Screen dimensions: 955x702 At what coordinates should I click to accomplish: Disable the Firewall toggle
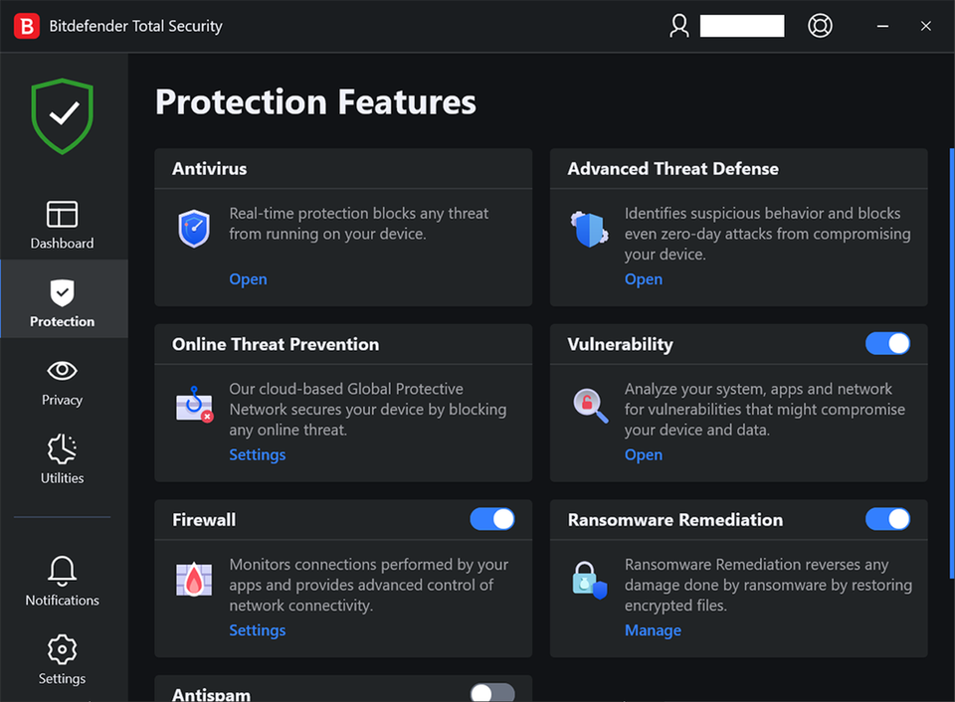492,519
